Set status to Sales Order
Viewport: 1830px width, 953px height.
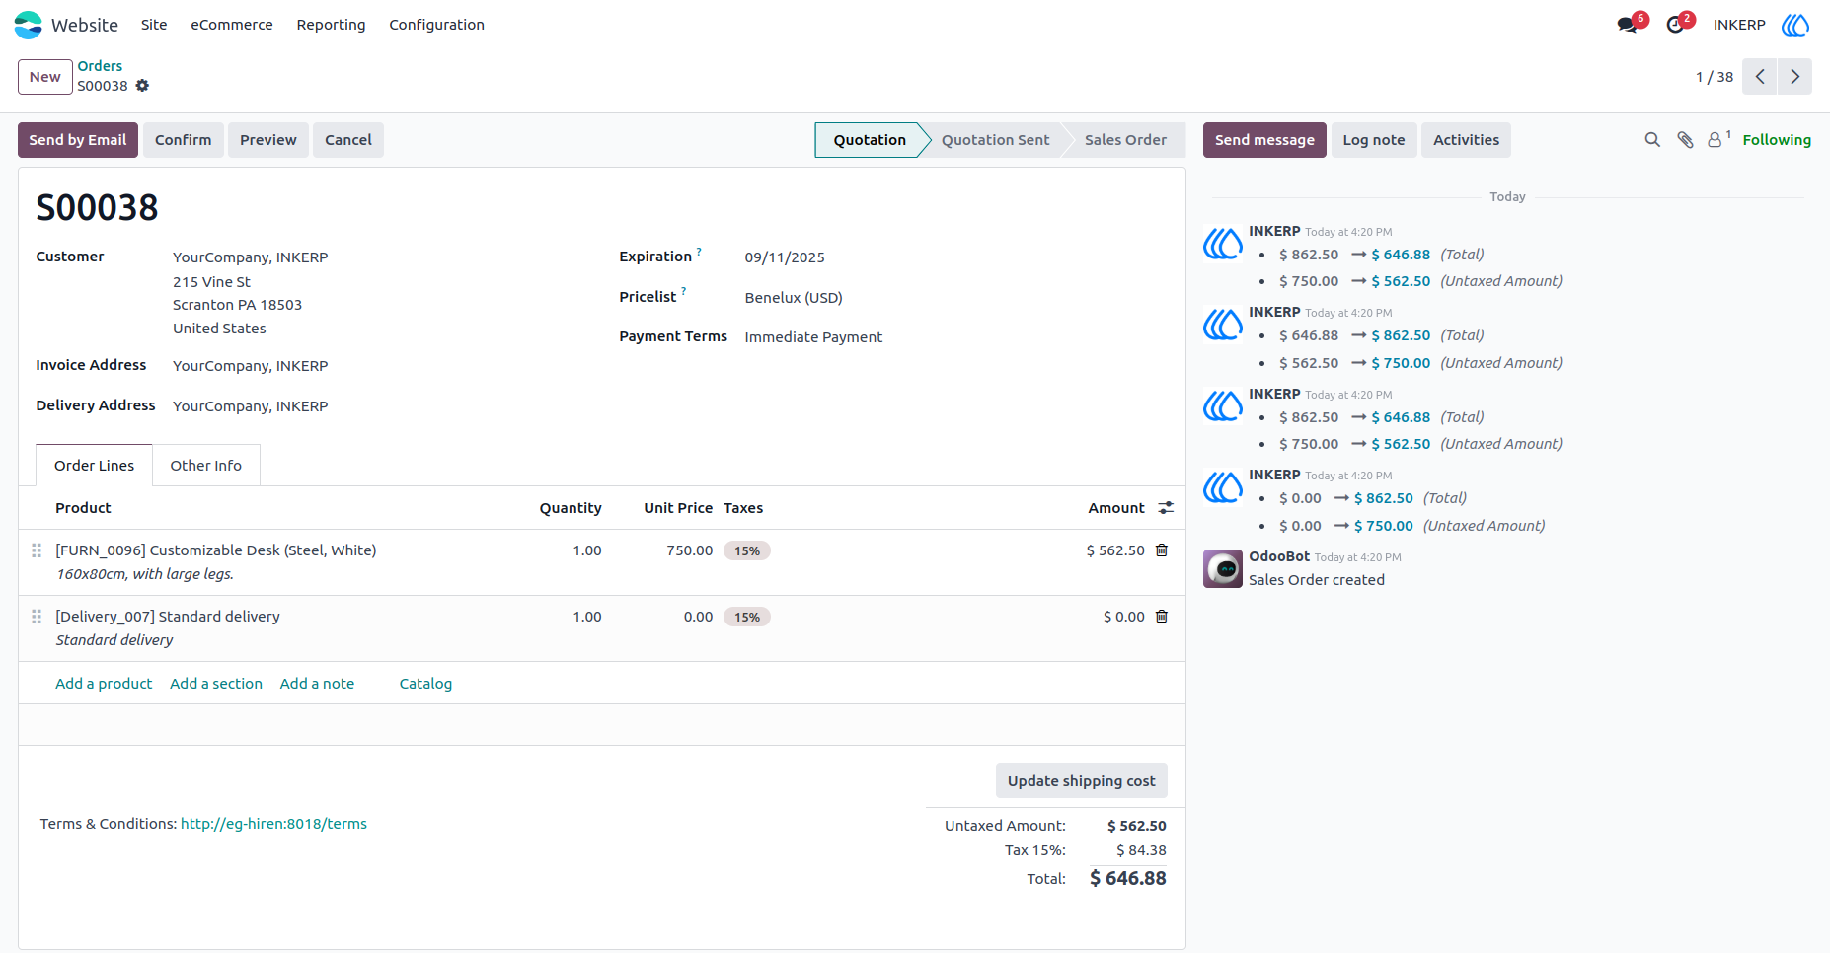tap(1125, 140)
